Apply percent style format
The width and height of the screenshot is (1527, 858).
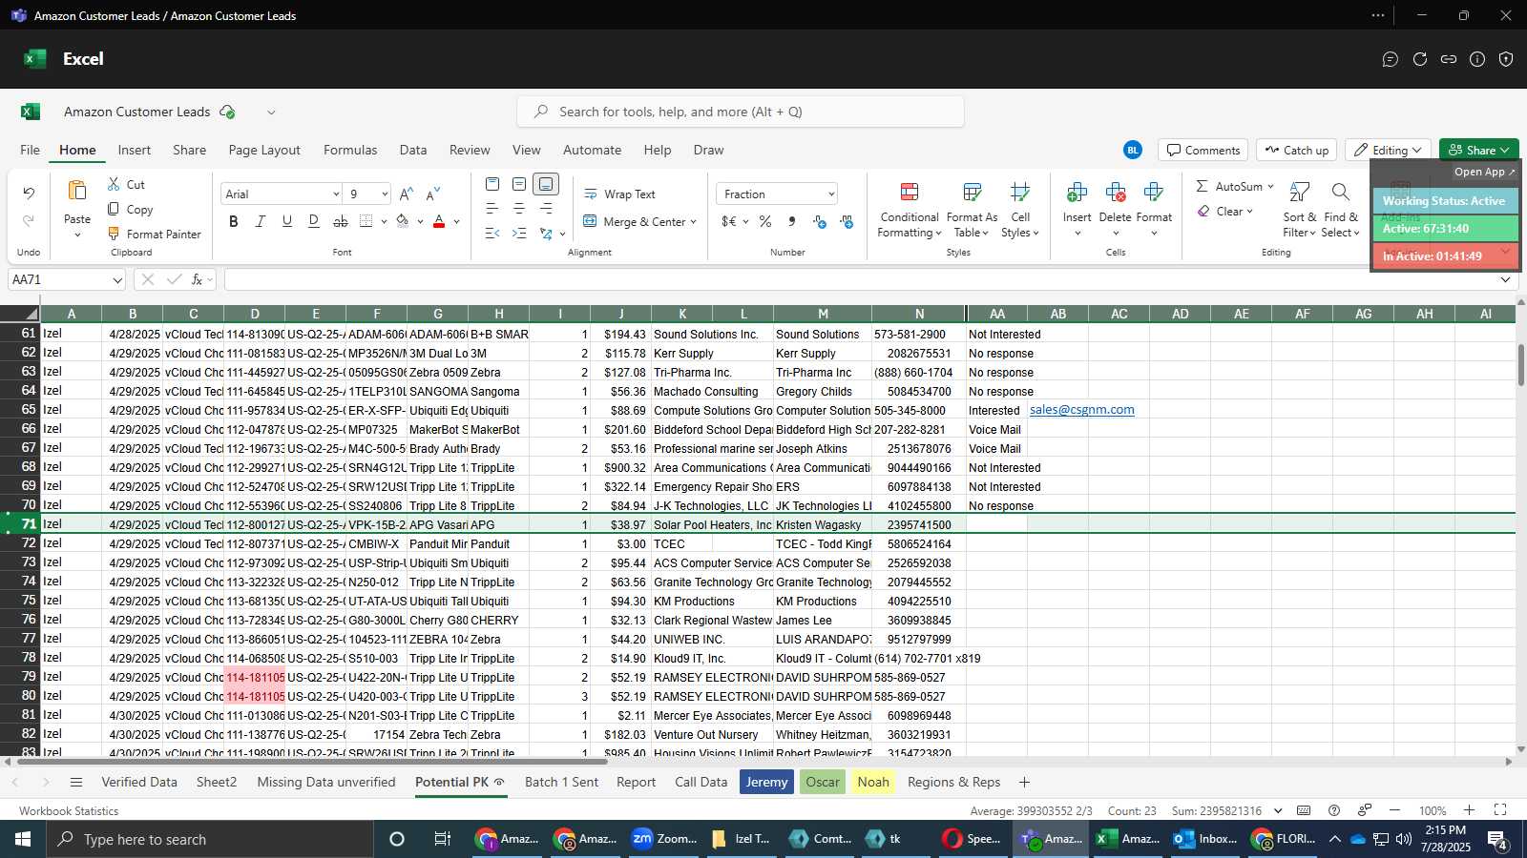pyautogui.click(x=765, y=221)
